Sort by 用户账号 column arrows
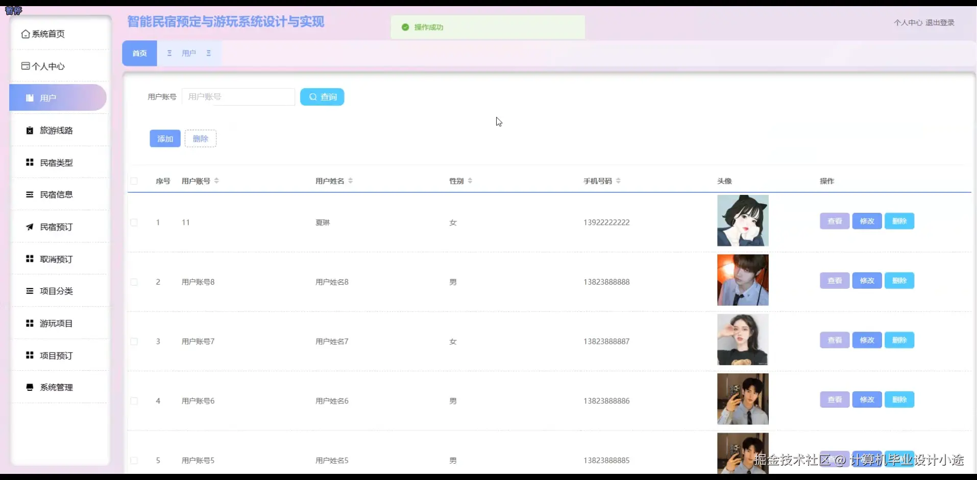Screen dimensions: 977x480 pyautogui.click(x=216, y=180)
